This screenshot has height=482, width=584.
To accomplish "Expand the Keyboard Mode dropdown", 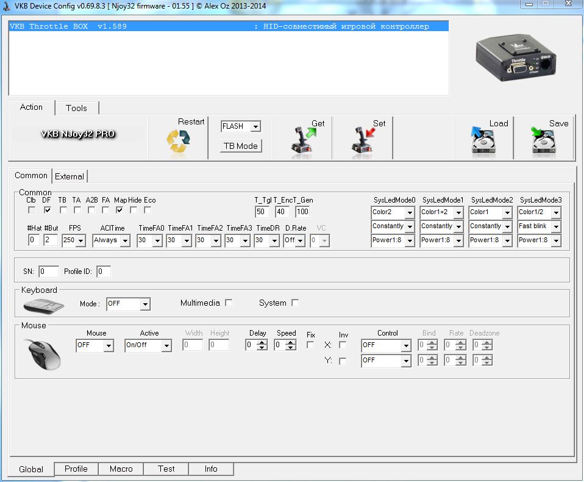I will [144, 304].
